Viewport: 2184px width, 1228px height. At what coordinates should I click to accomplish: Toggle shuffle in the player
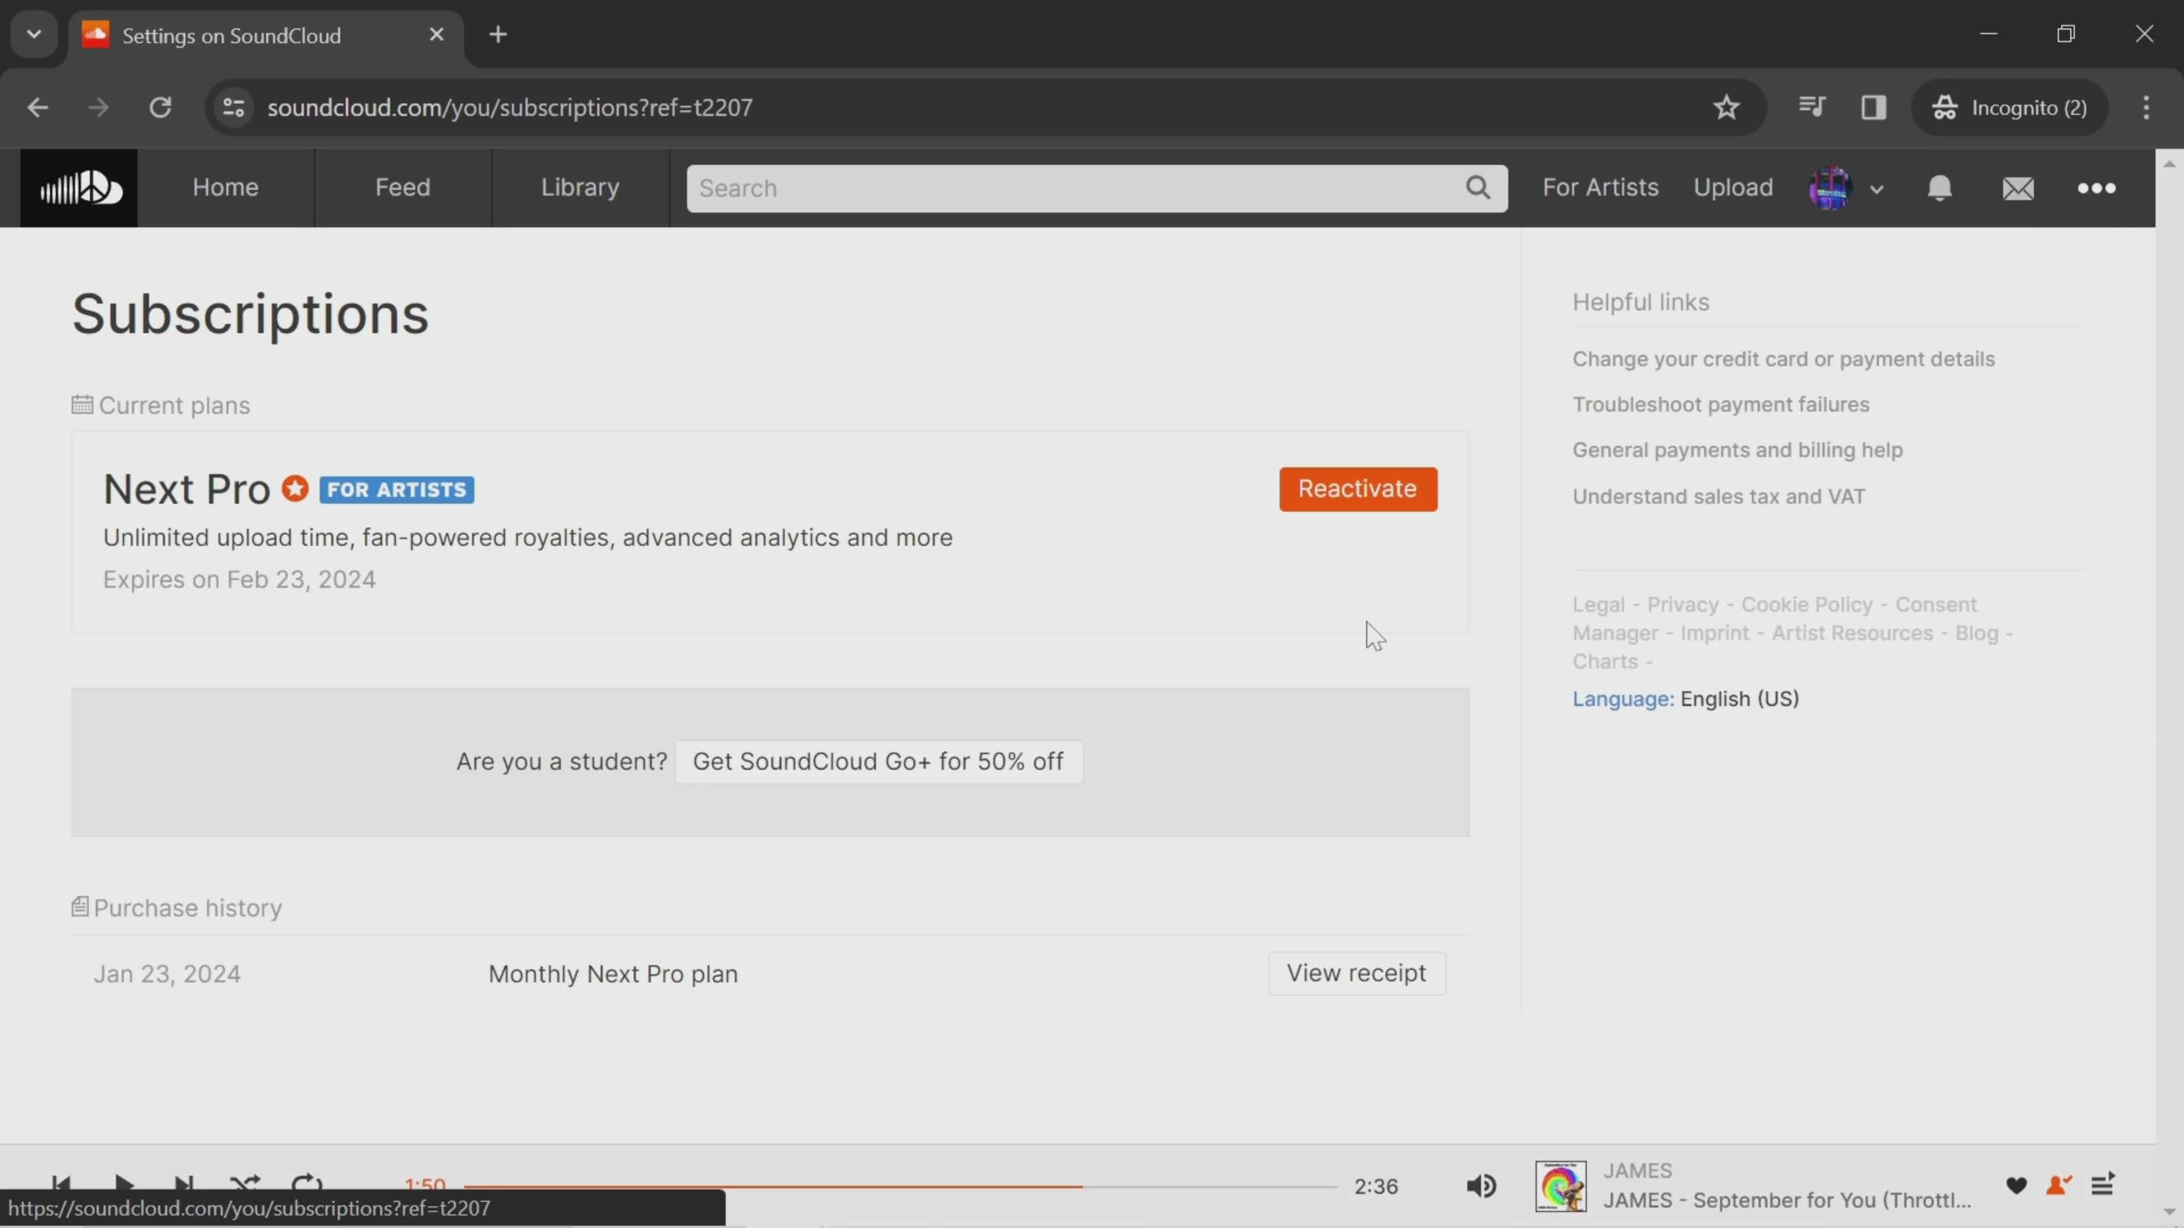pyautogui.click(x=245, y=1183)
